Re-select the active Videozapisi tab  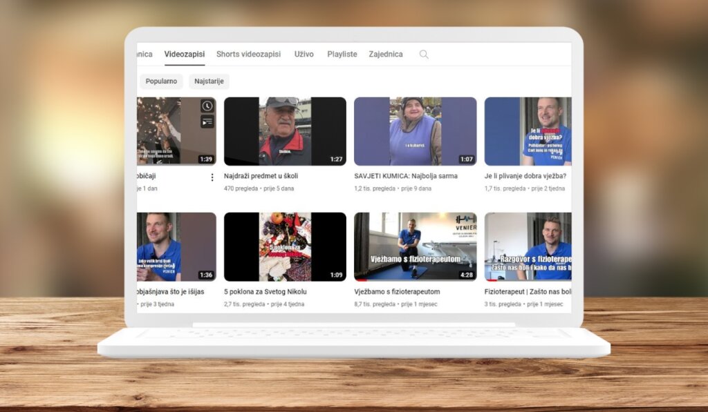pos(185,54)
